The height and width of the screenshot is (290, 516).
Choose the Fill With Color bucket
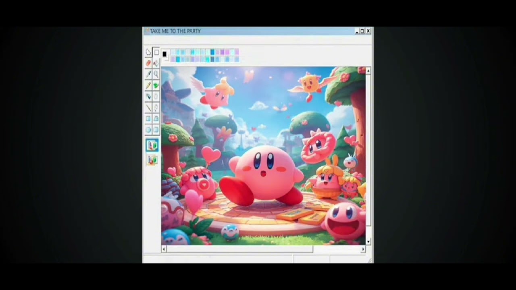pos(156,63)
